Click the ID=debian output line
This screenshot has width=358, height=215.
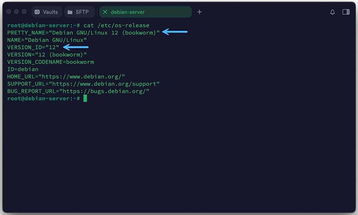[x=23, y=69]
